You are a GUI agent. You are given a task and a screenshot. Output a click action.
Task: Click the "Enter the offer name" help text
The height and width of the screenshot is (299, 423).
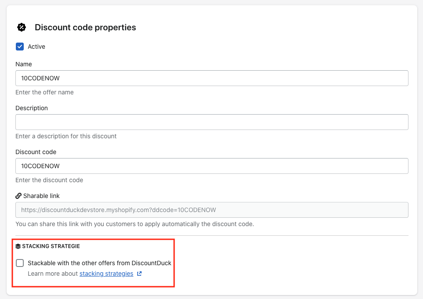tap(44, 92)
